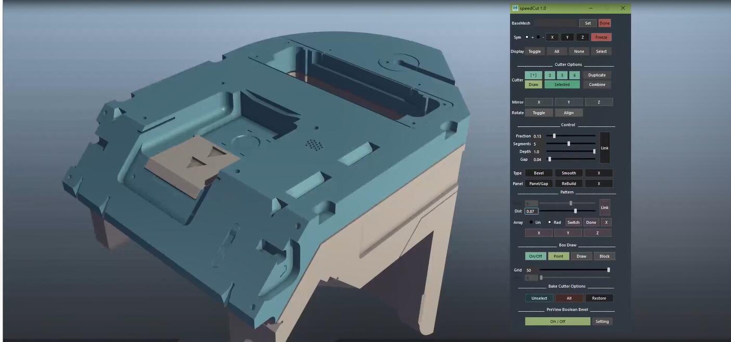This screenshot has height=342, width=731.
Task: Click Select in the Display row
Action: pyautogui.click(x=601, y=51)
